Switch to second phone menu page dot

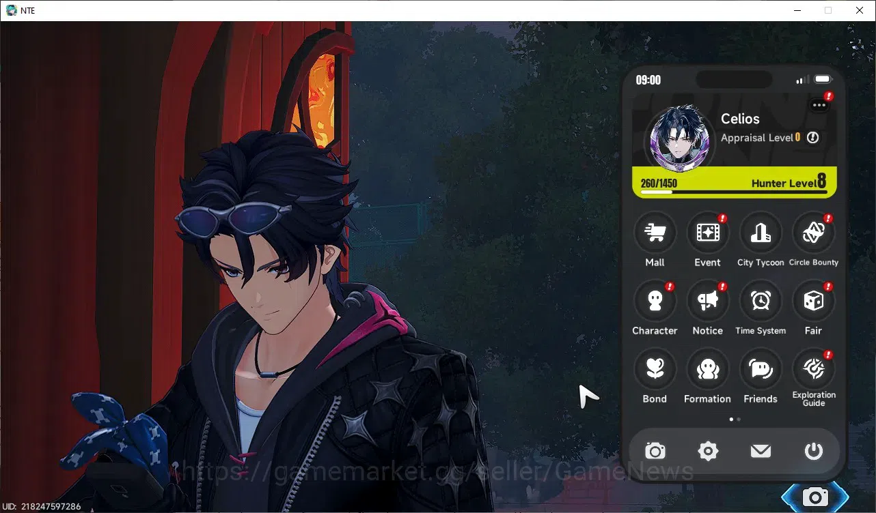click(739, 420)
